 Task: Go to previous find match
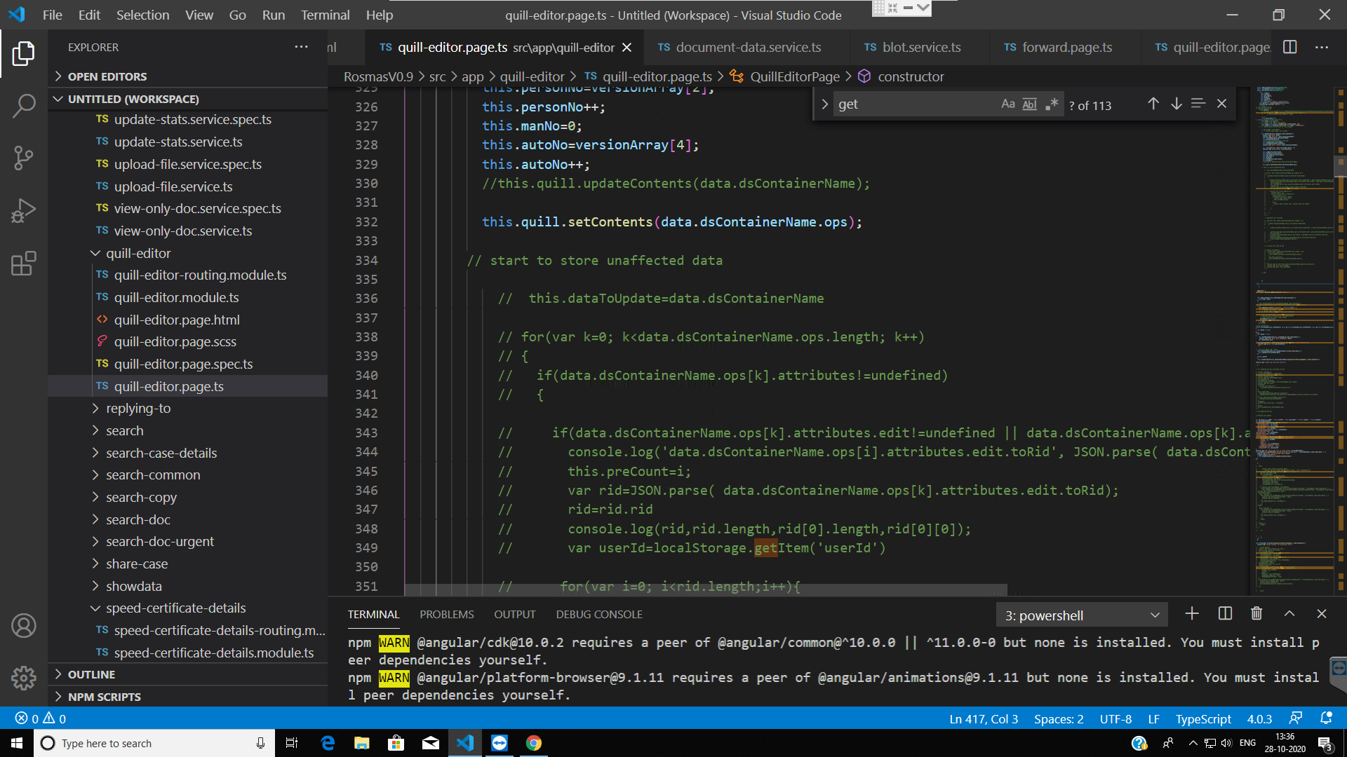click(1153, 104)
